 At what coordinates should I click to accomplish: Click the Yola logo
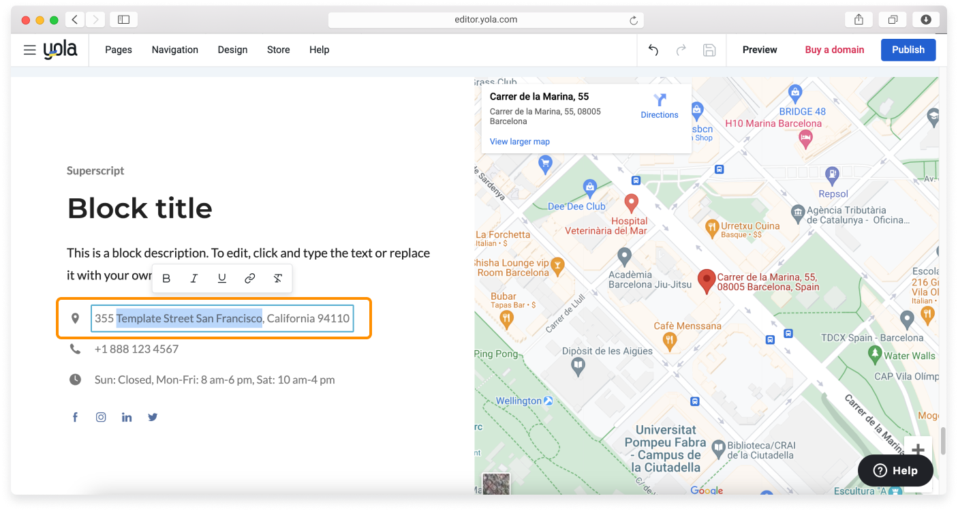60,50
